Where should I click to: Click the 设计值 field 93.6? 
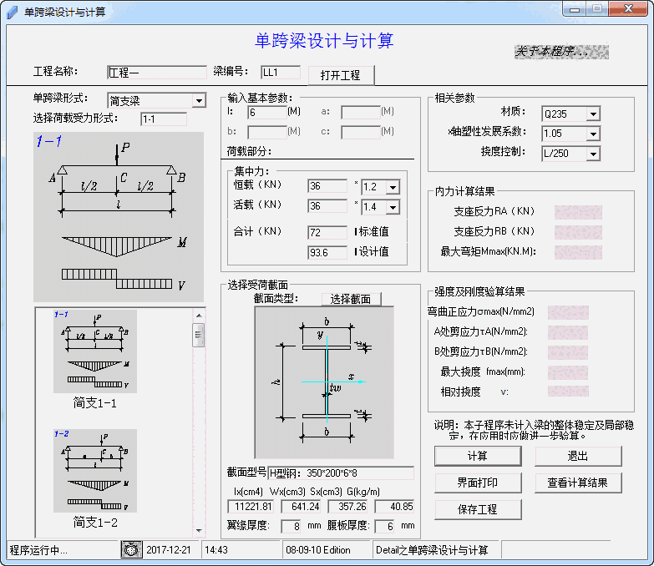coord(327,253)
